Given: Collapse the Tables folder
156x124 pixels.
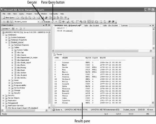Looking at the screenshot, I should point(9,47).
